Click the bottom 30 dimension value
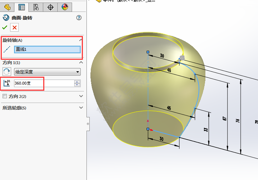The height and width of the screenshot is (180, 258). click(161, 139)
